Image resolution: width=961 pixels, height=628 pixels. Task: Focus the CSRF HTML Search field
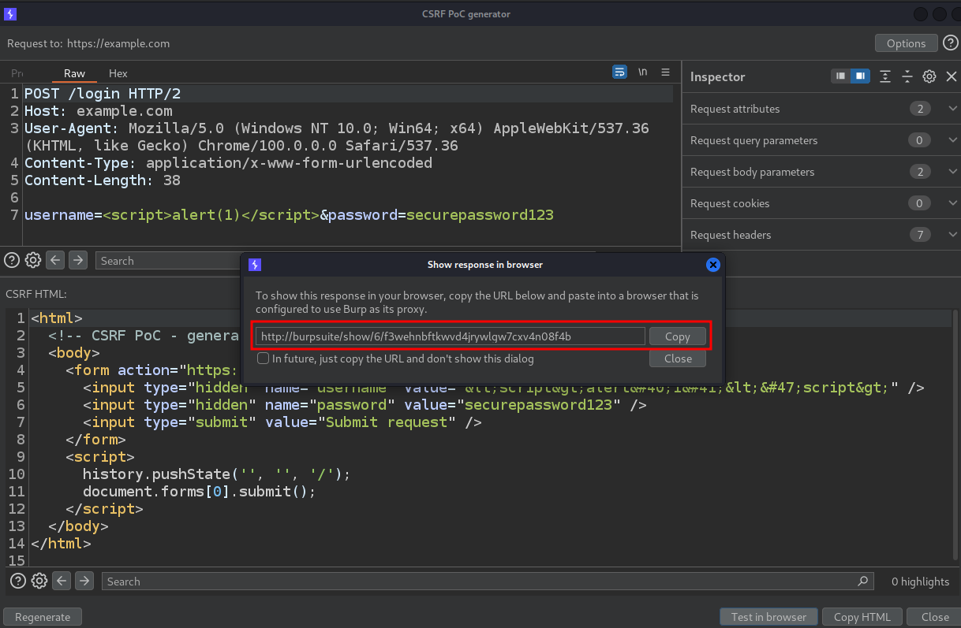point(488,582)
